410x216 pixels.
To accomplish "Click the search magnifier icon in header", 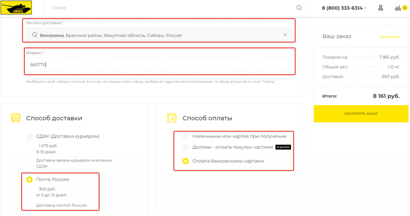I will [299, 8].
